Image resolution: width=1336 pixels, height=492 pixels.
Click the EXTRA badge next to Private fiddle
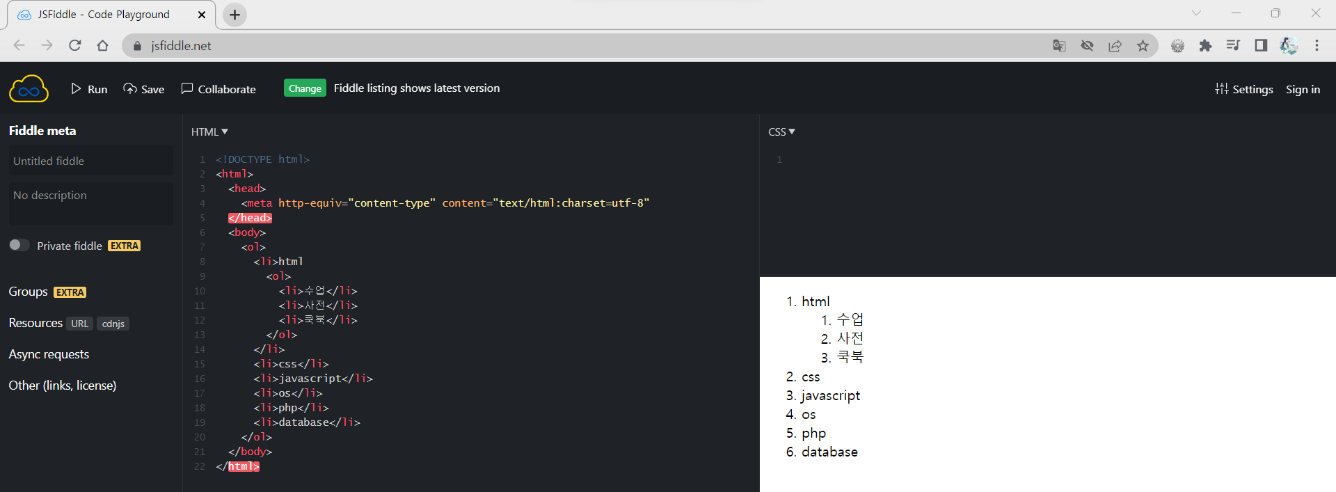point(125,246)
